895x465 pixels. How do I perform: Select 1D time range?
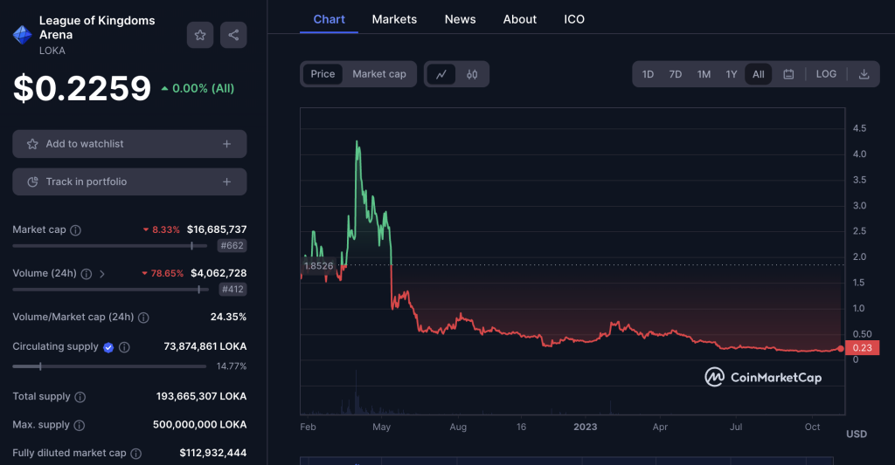(x=648, y=74)
